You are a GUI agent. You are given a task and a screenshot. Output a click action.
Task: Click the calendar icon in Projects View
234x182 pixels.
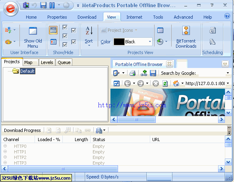[x=160, y=30]
